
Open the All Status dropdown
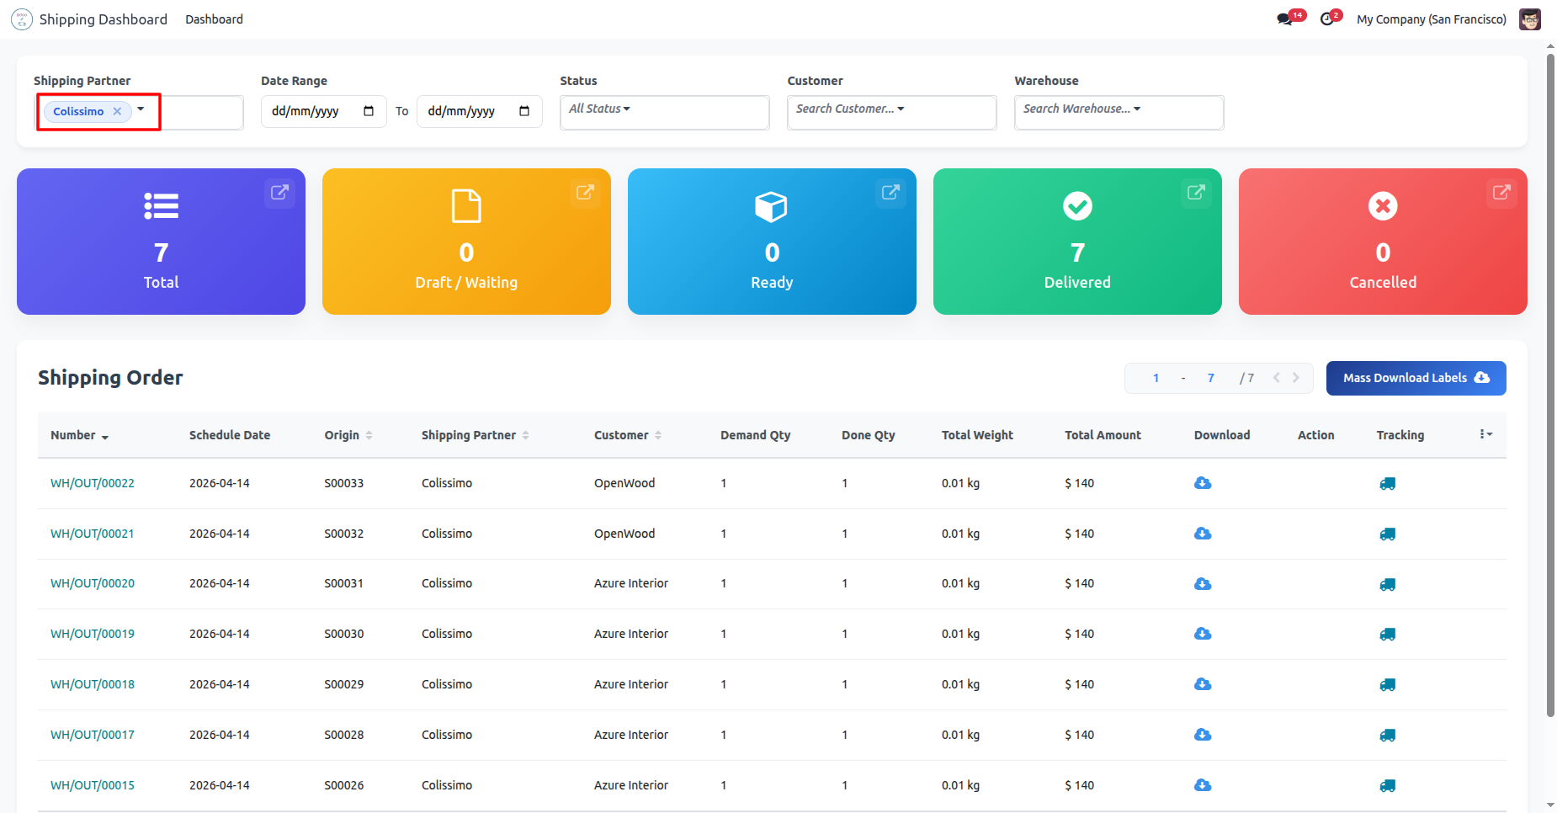click(599, 109)
